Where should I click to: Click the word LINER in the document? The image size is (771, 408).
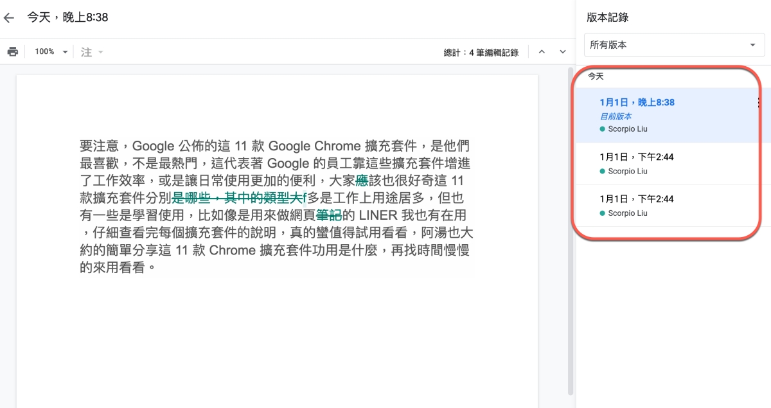[378, 215]
